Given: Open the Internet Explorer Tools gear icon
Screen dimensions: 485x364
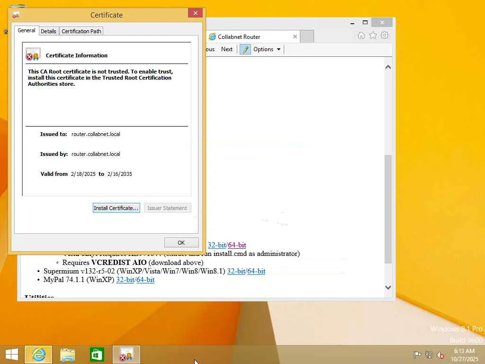Looking at the screenshot, I should pos(385,35).
